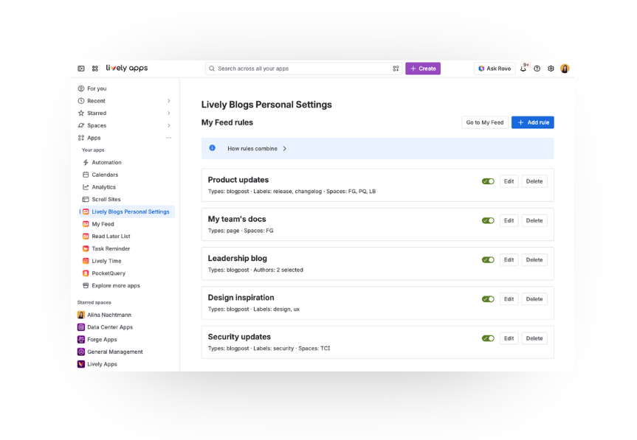
Task: Disable the Design inspiration rule toggle
Action: (x=488, y=299)
